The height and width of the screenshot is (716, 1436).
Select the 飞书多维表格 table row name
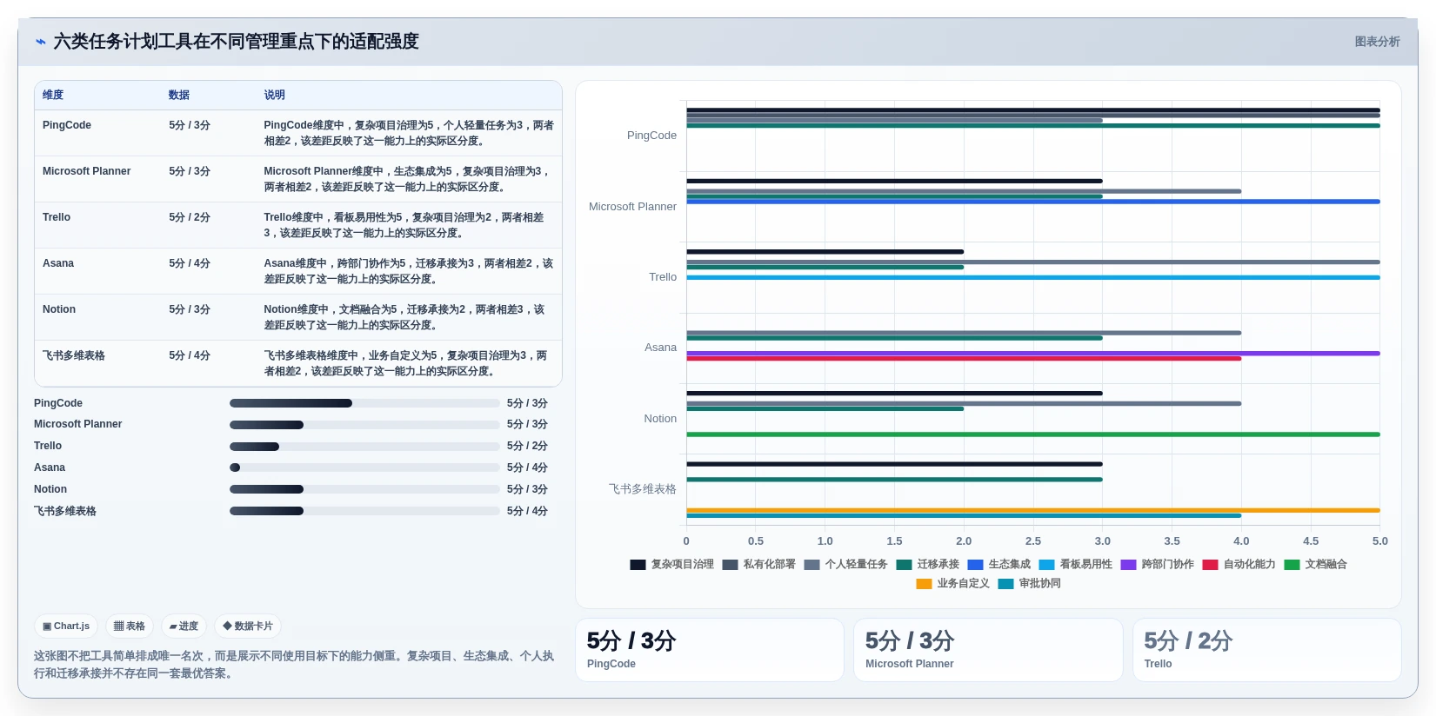[74, 355]
